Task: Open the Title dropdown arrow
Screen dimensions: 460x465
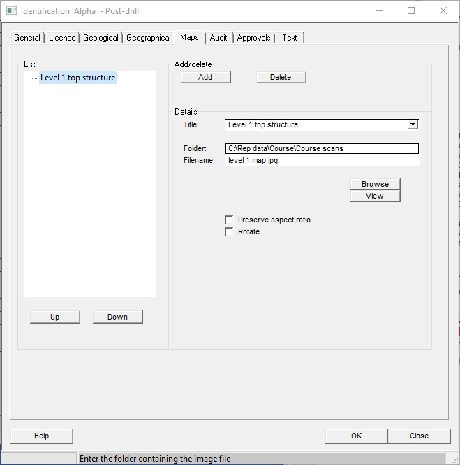Action: (413, 124)
